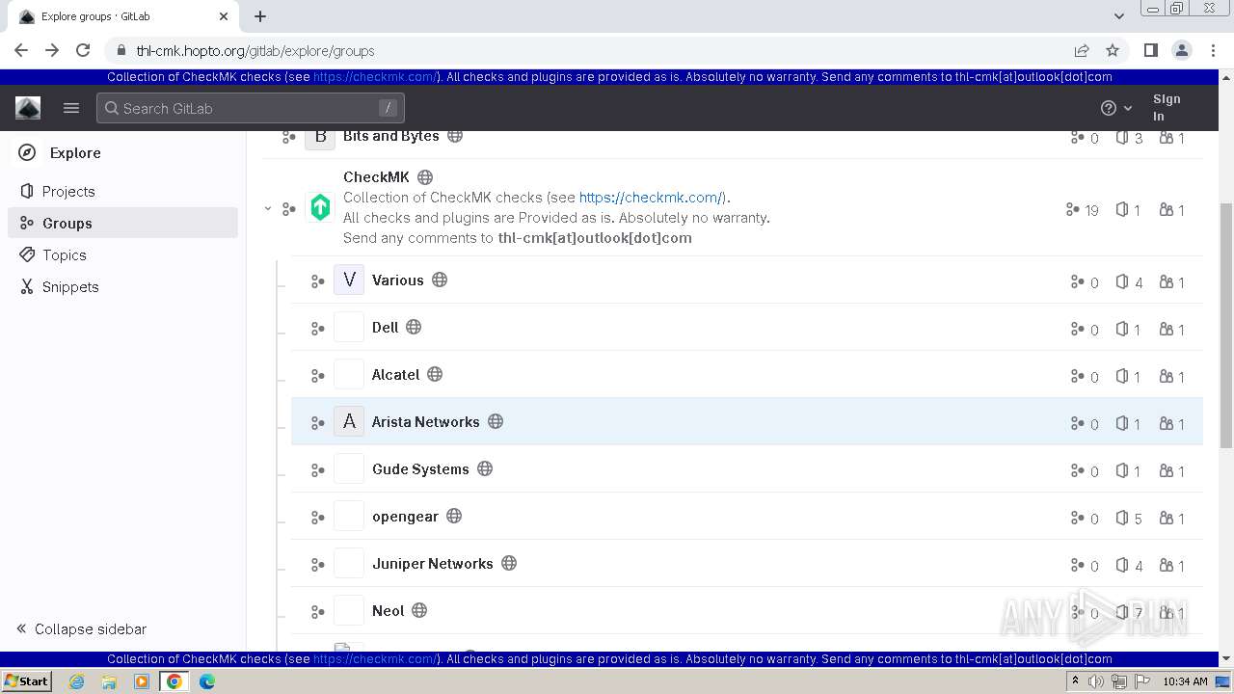Click the globe icon next to Juniper Networks
Viewport: 1234px width, 694px height.
pos(509,563)
